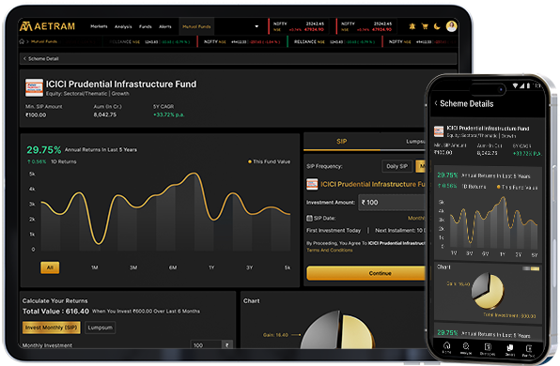Open the Terms And Conditions link

point(329,250)
